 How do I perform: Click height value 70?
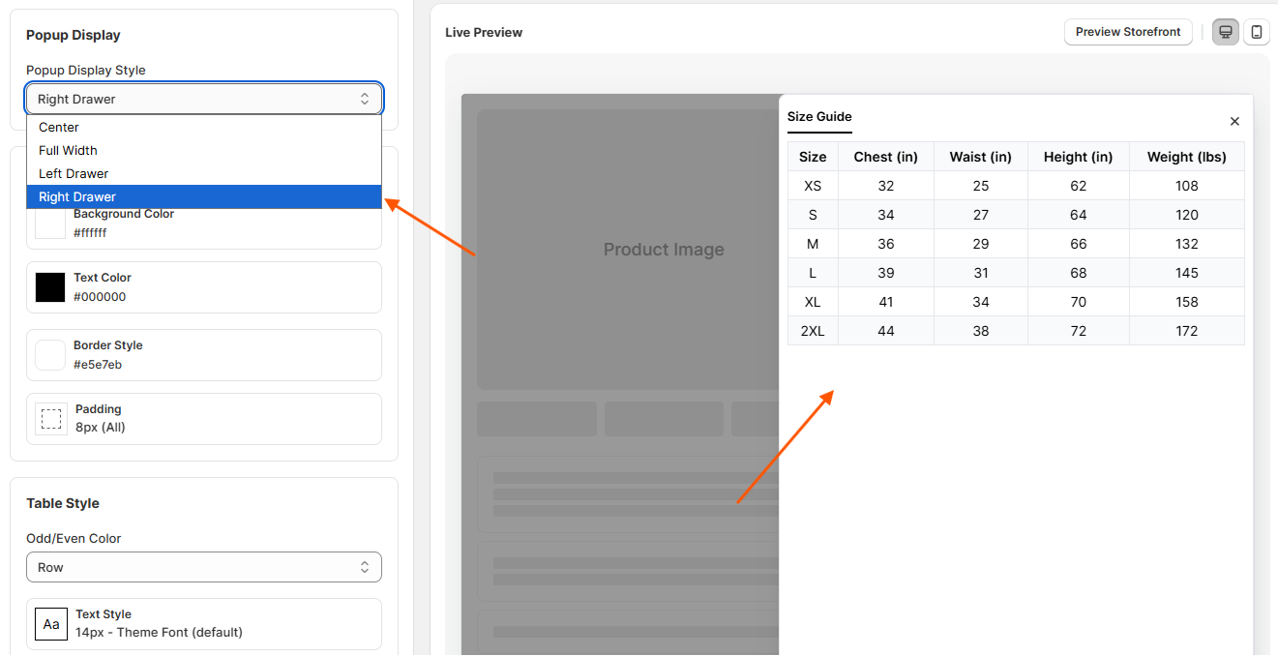pyautogui.click(x=1079, y=302)
